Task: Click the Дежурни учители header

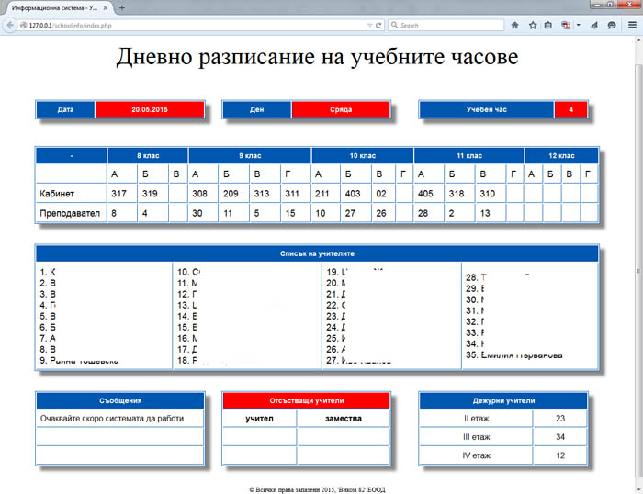Action: pyautogui.click(x=503, y=400)
